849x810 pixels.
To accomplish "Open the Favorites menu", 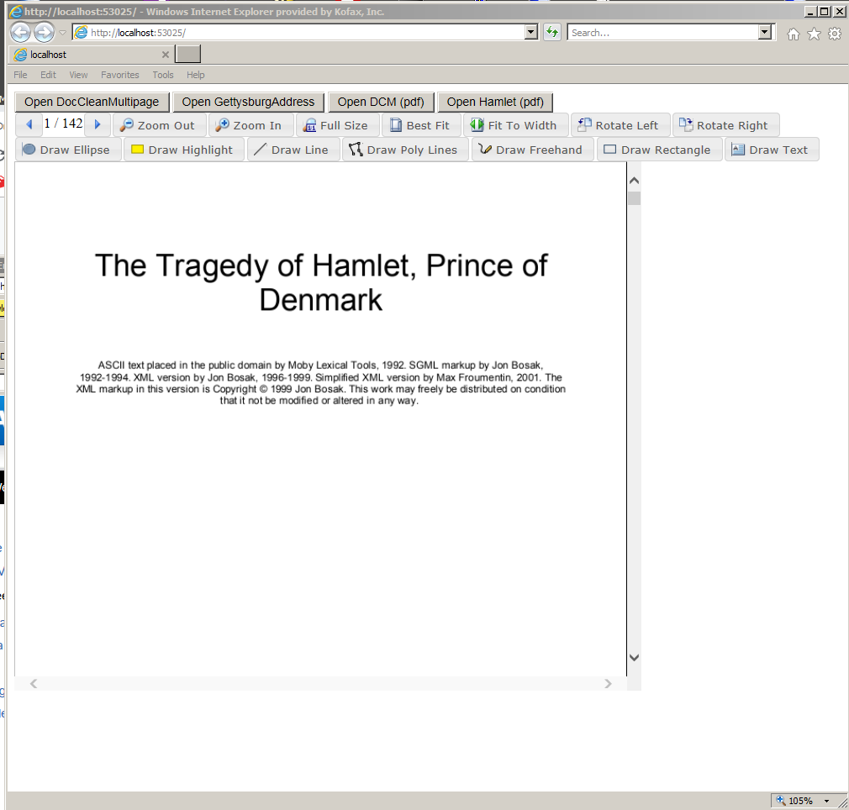I will click(x=120, y=75).
